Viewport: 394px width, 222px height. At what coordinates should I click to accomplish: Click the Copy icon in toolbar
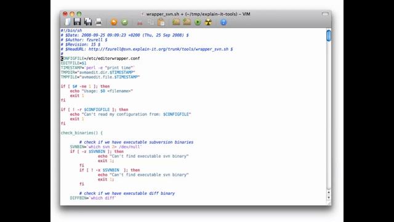[x=150, y=22]
